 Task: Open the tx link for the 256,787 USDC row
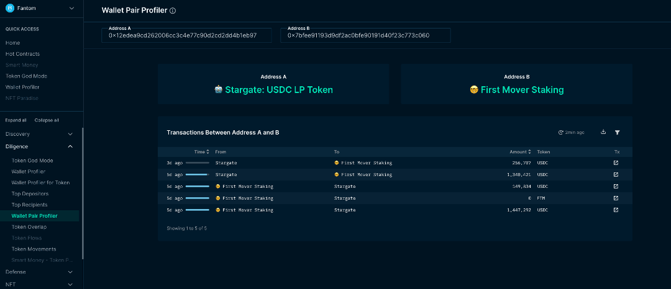click(616, 162)
